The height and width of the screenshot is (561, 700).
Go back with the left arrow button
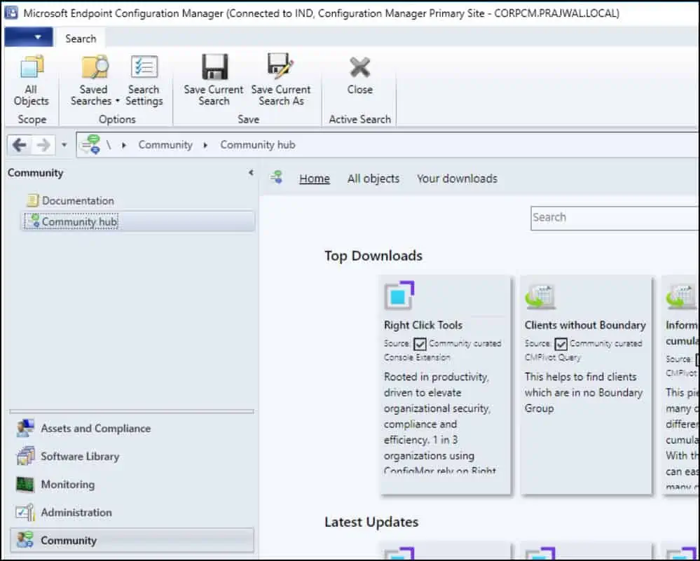[x=19, y=144]
